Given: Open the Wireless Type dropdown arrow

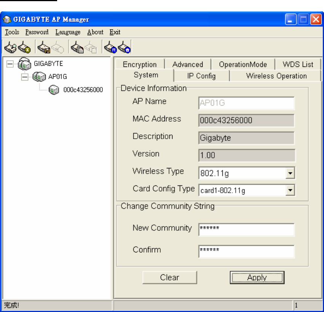Looking at the screenshot, I should 290,173.
